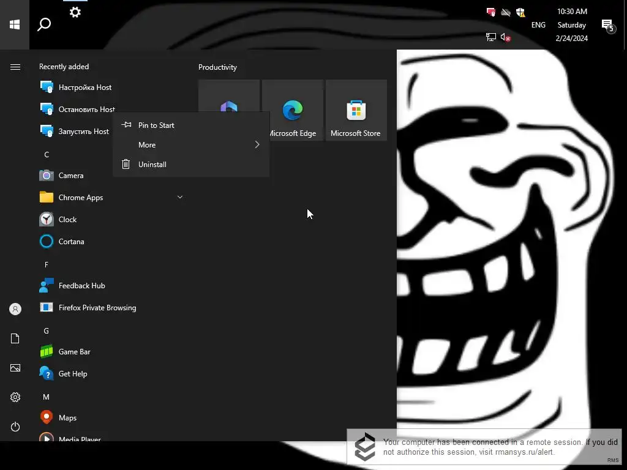Expand the Start menu hamburger navigation
The height and width of the screenshot is (470, 627).
pos(15,67)
